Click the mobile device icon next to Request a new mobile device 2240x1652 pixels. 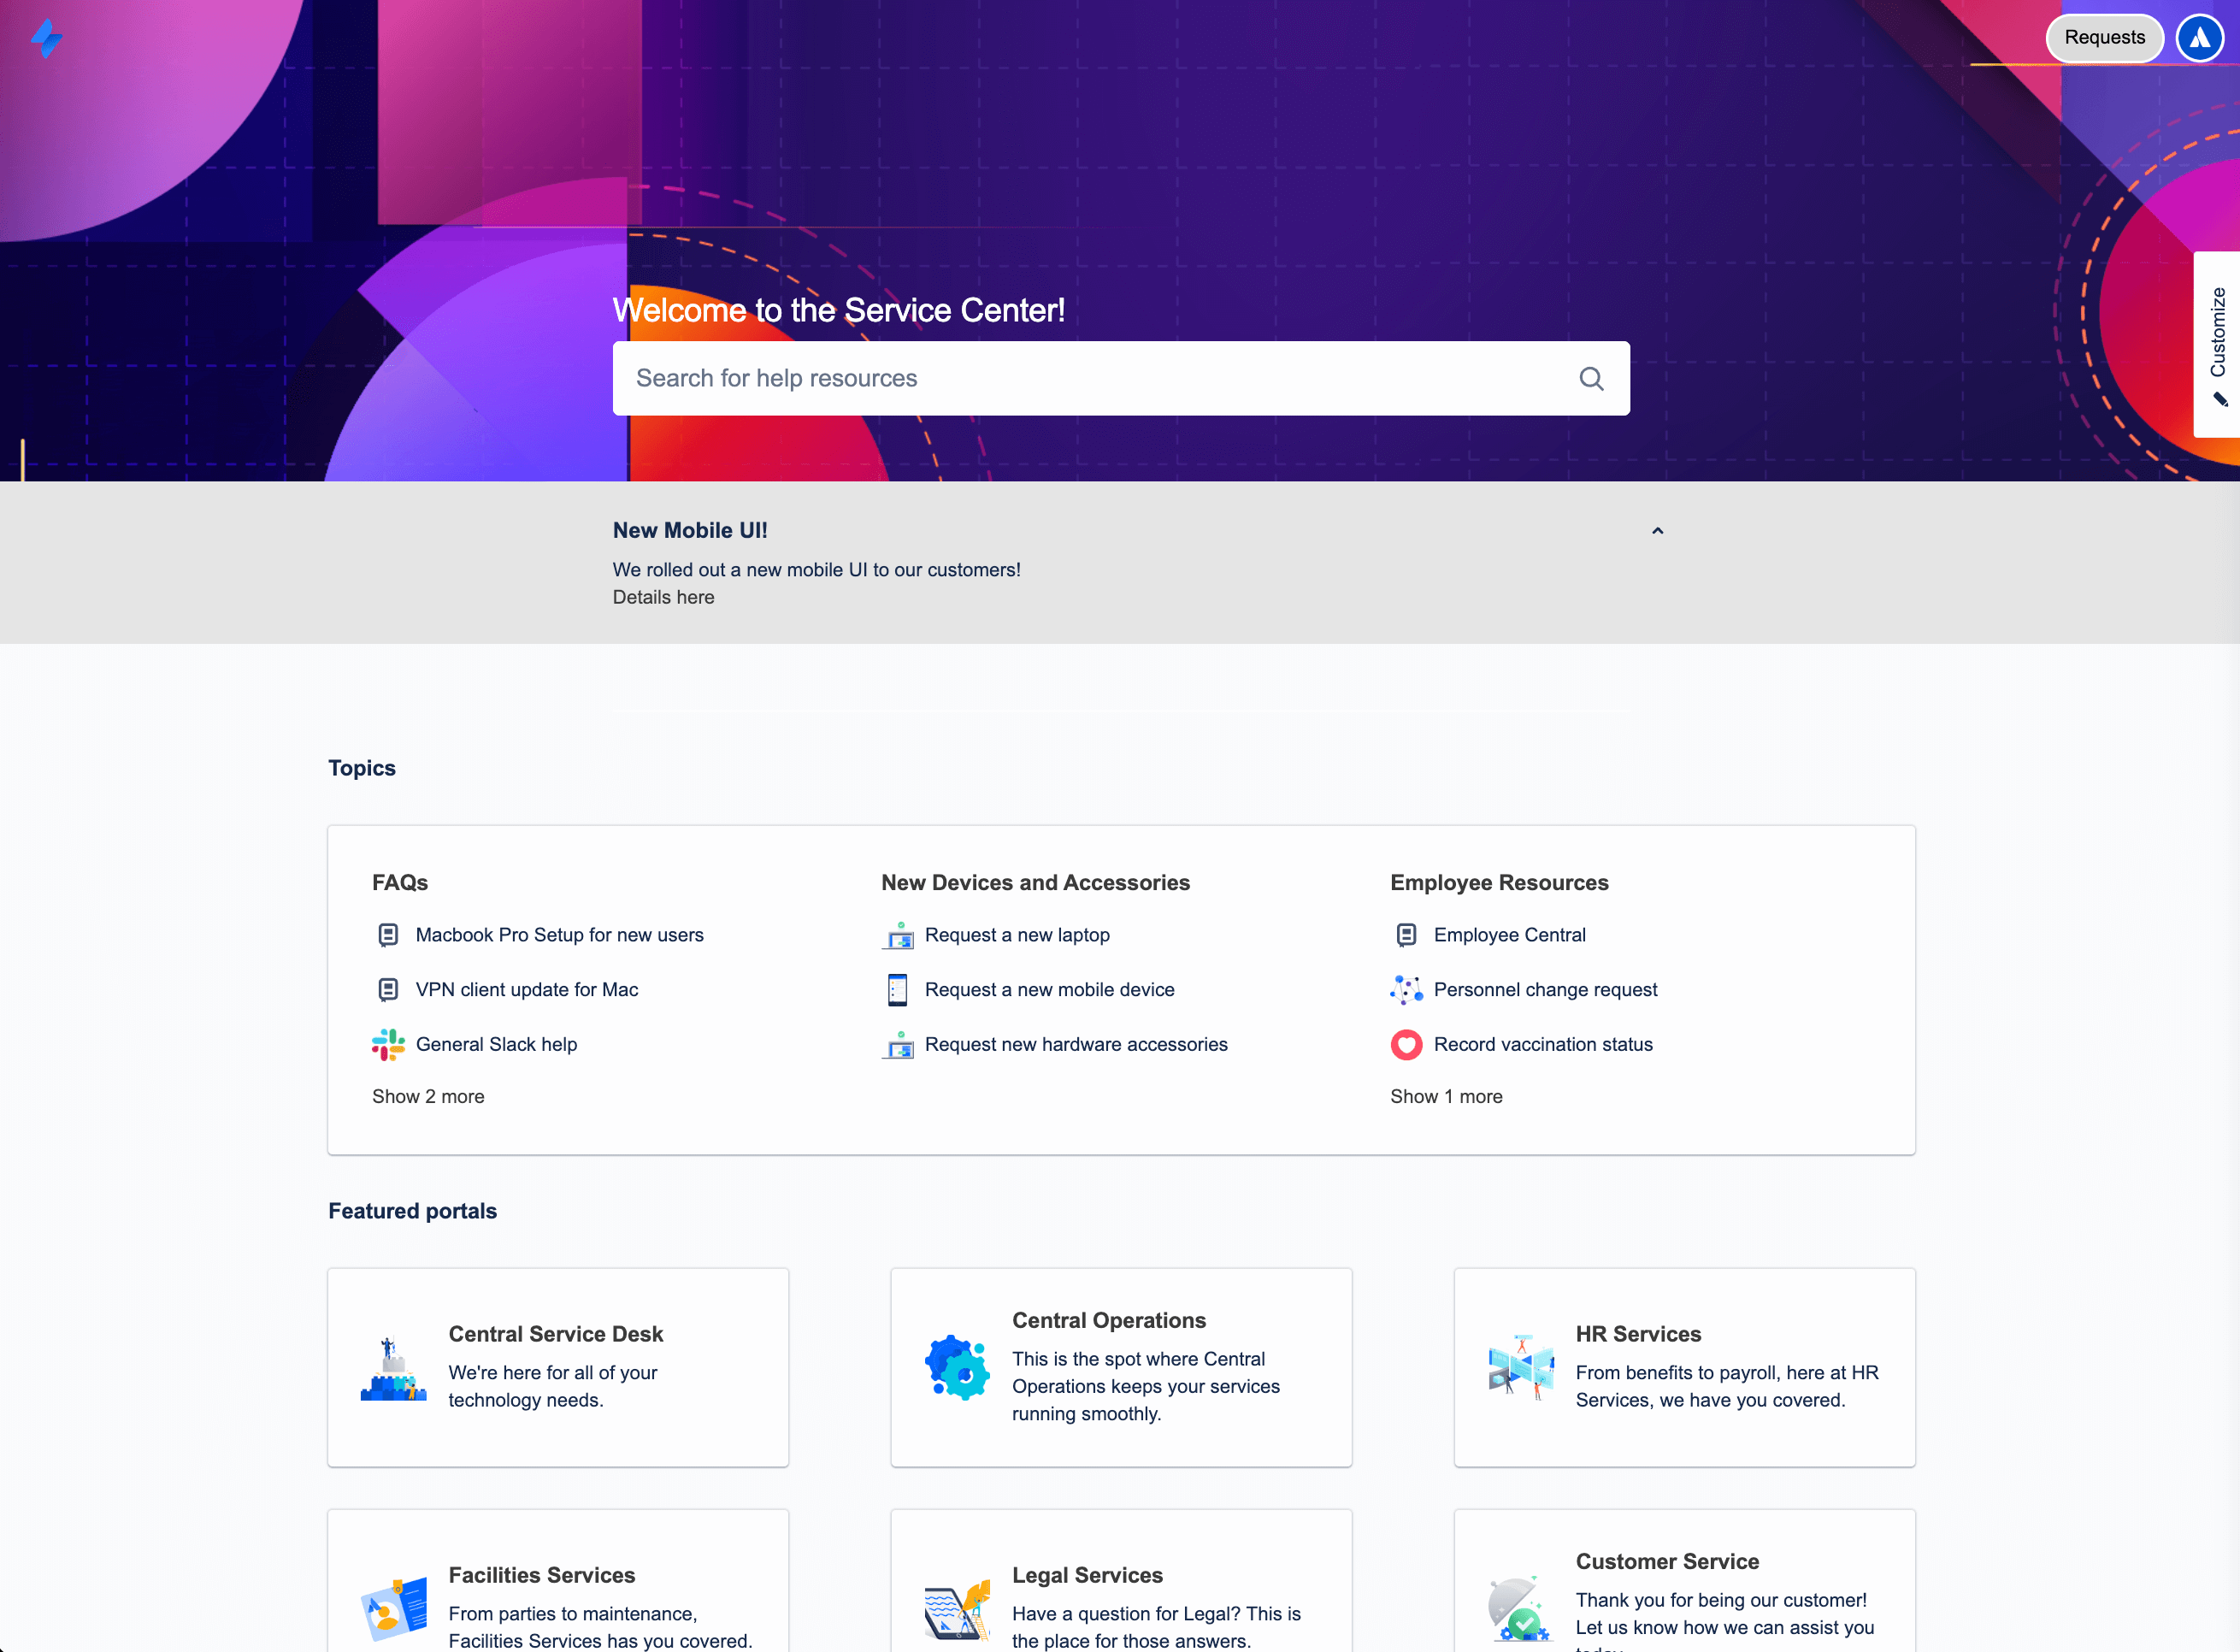[x=898, y=989]
